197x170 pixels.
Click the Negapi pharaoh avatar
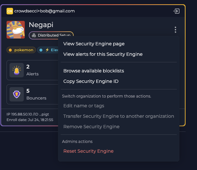point(16,30)
